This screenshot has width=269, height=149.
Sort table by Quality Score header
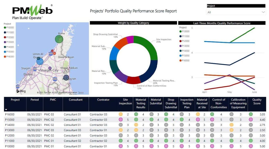(257, 102)
